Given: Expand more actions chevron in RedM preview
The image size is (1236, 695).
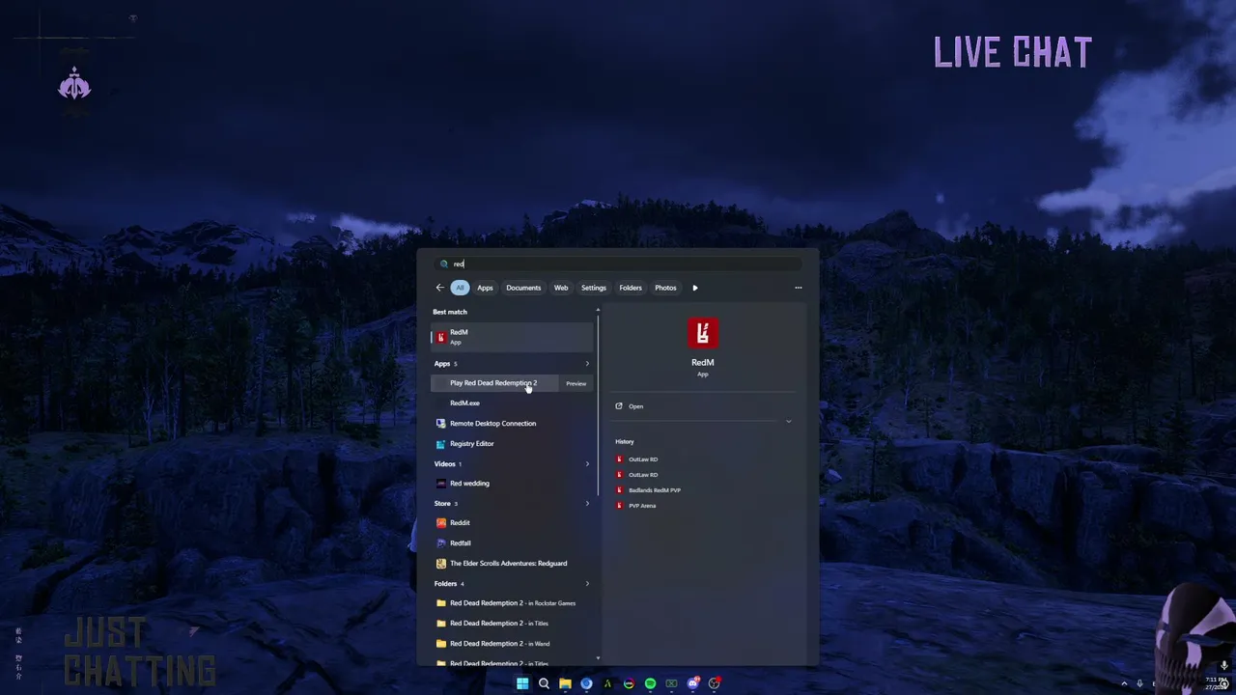Looking at the screenshot, I should [x=788, y=422].
